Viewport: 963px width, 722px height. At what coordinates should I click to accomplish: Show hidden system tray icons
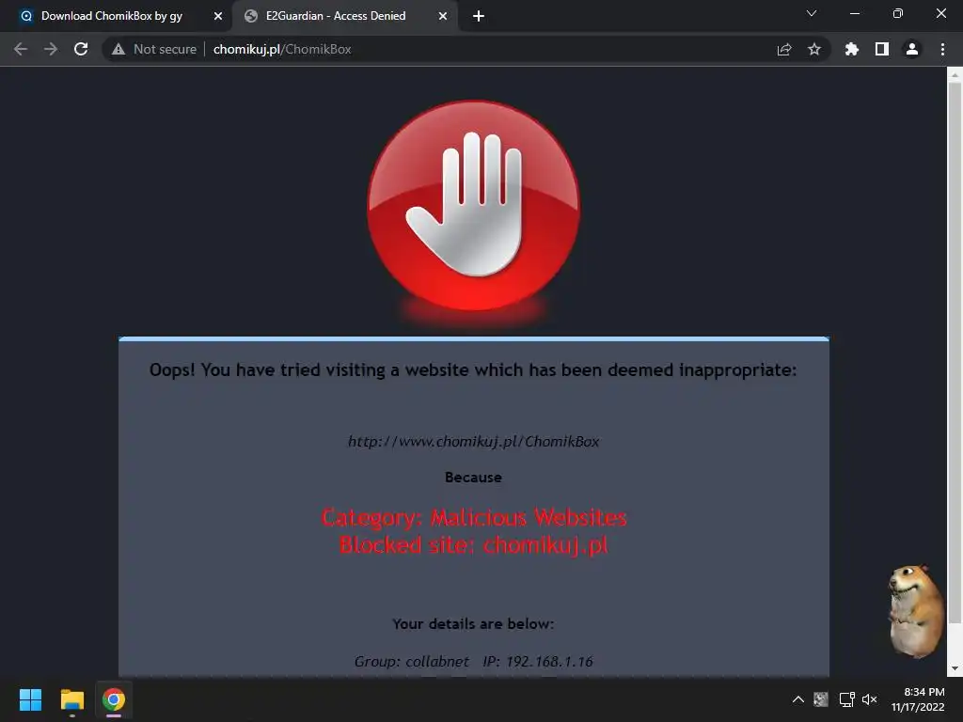(797, 699)
